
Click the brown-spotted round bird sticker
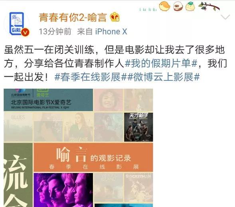(x=178, y=7)
